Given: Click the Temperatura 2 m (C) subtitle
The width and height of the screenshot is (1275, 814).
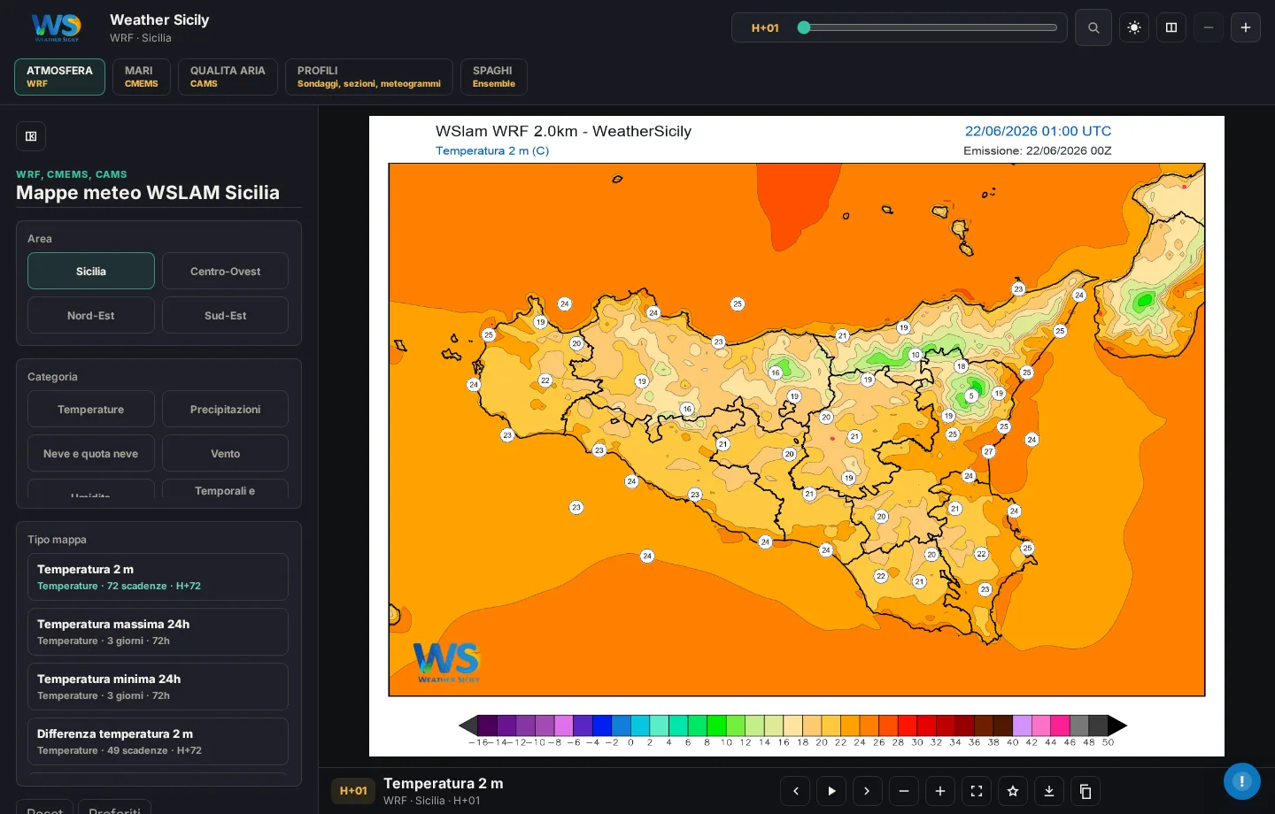Looking at the screenshot, I should [x=492, y=150].
